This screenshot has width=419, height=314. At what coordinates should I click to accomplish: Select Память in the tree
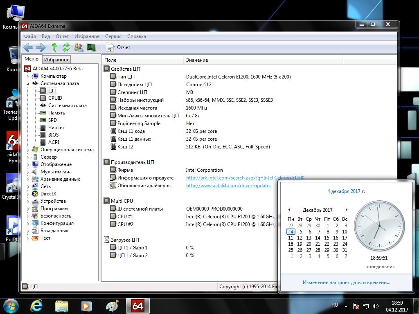coord(56,113)
